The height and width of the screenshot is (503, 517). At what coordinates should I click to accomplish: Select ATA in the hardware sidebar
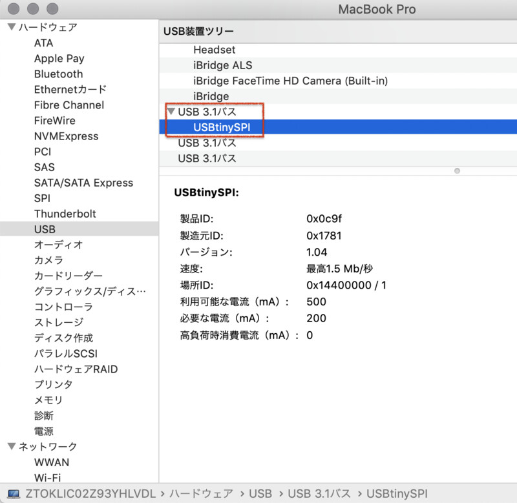[43, 43]
